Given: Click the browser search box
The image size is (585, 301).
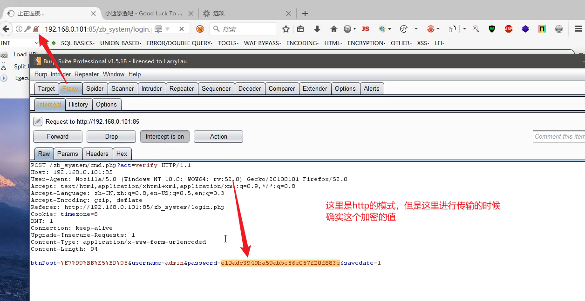Looking at the screenshot, I should (x=243, y=29).
